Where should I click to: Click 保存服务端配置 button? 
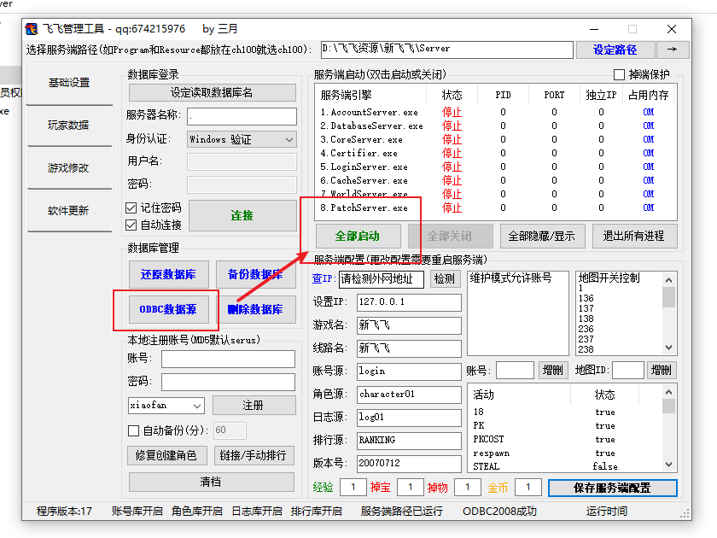(611, 488)
